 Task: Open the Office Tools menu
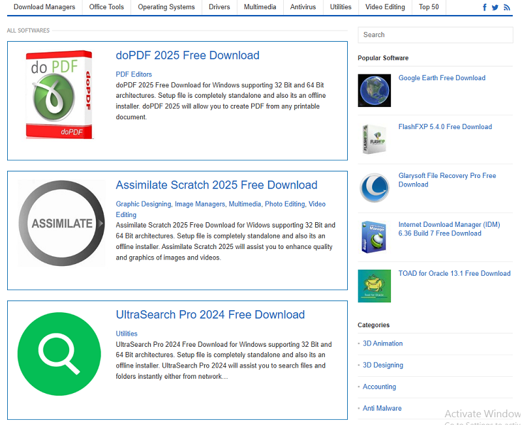(106, 7)
